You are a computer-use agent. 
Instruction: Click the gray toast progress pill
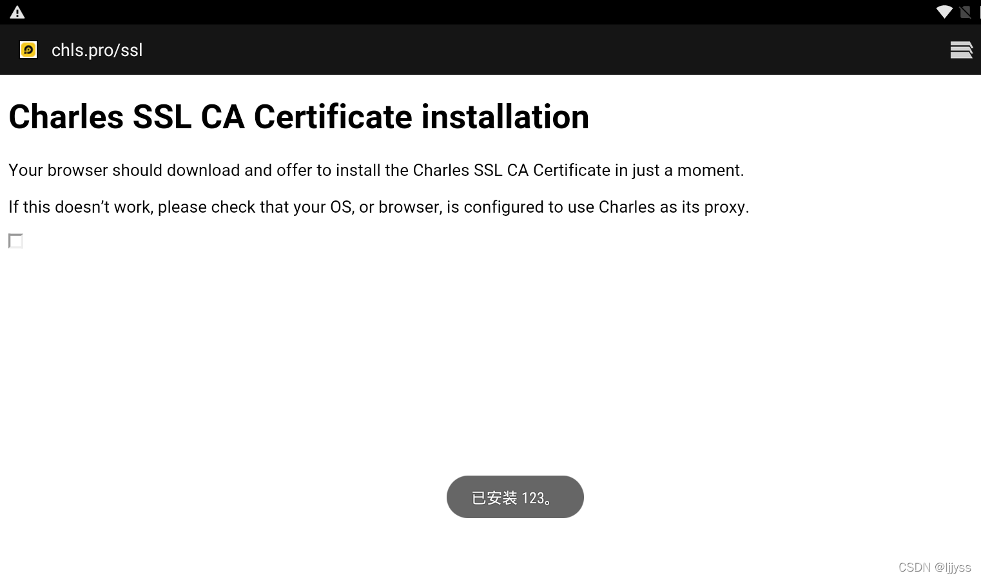point(515,497)
